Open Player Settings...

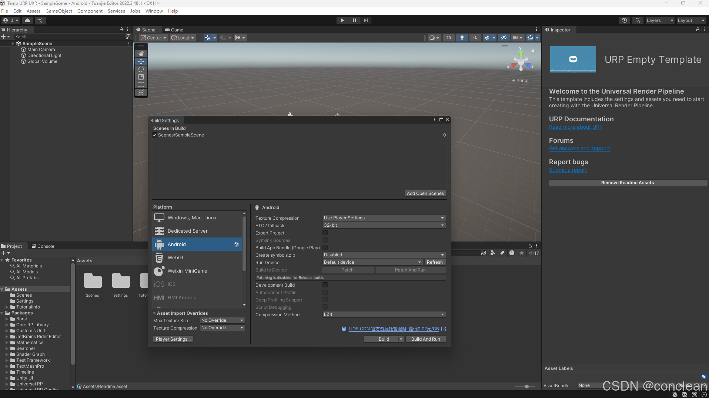[x=173, y=339]
